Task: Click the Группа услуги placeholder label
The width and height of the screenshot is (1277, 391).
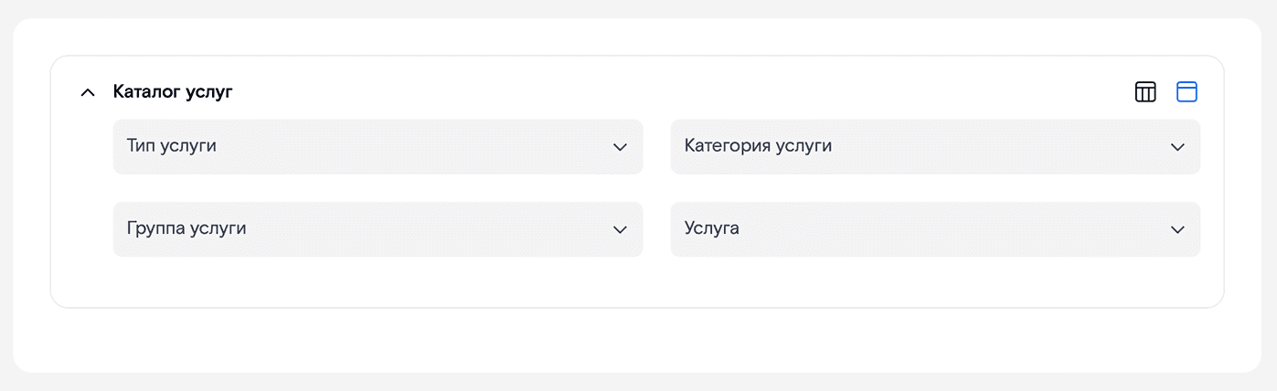Action: pyautogui.click(x=186, y=227)
